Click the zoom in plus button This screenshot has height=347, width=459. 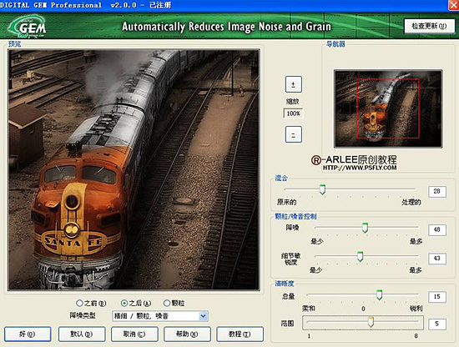(x=293, y=84)
